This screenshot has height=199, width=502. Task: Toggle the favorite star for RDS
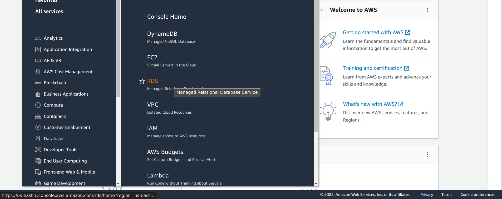pos(142,81)
